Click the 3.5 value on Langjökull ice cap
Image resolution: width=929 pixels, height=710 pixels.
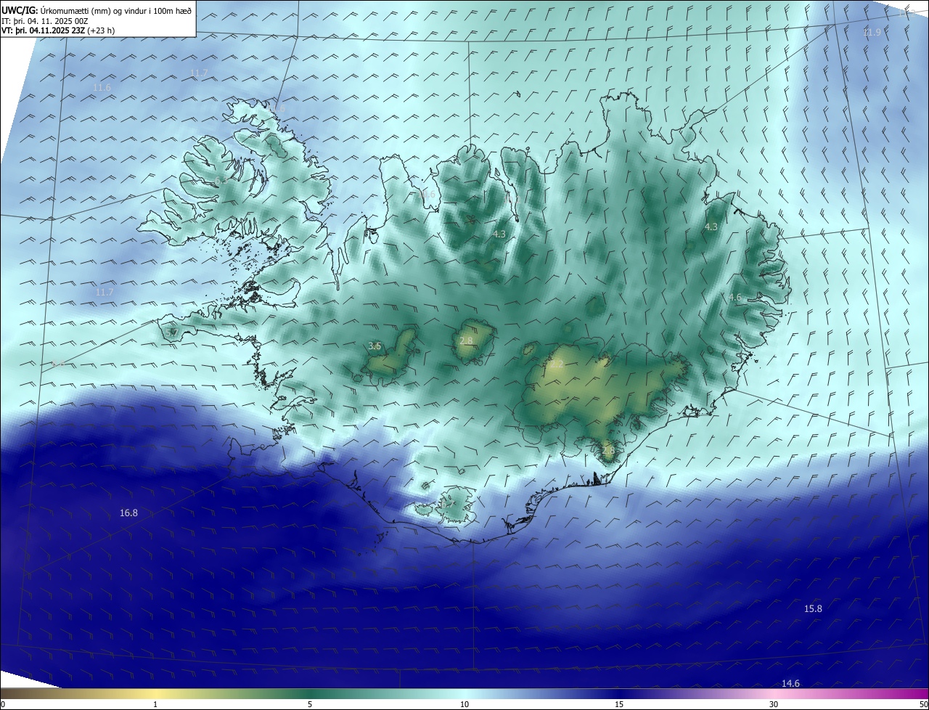375,346
